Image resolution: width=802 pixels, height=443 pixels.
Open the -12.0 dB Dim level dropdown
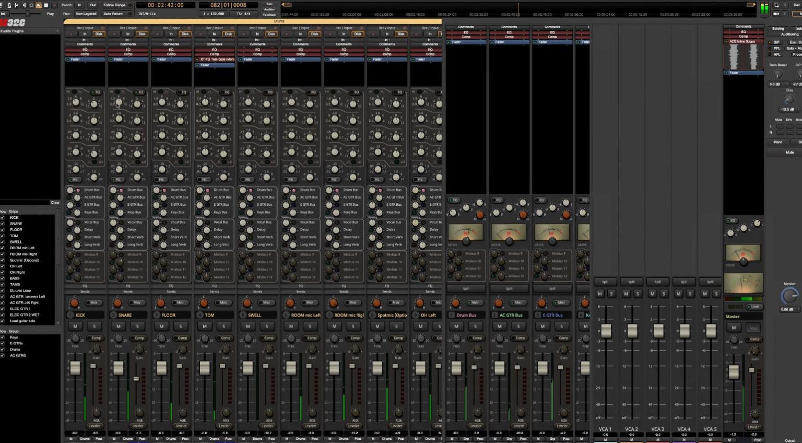point(789,110)
